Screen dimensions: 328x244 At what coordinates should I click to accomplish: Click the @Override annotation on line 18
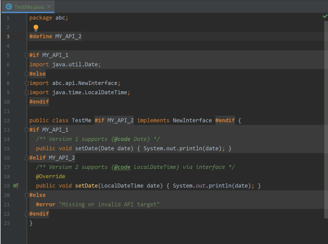(50, 176)
